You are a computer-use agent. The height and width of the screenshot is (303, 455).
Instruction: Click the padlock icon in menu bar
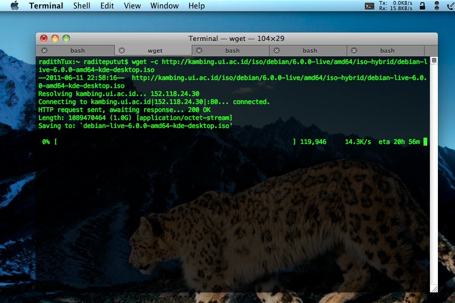coord(422,5)
